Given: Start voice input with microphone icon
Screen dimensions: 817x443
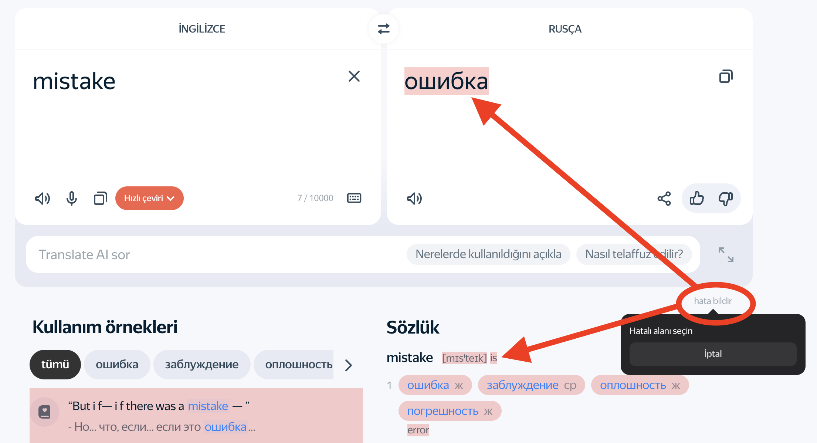Looking at the screenshot, I should 72,199.
